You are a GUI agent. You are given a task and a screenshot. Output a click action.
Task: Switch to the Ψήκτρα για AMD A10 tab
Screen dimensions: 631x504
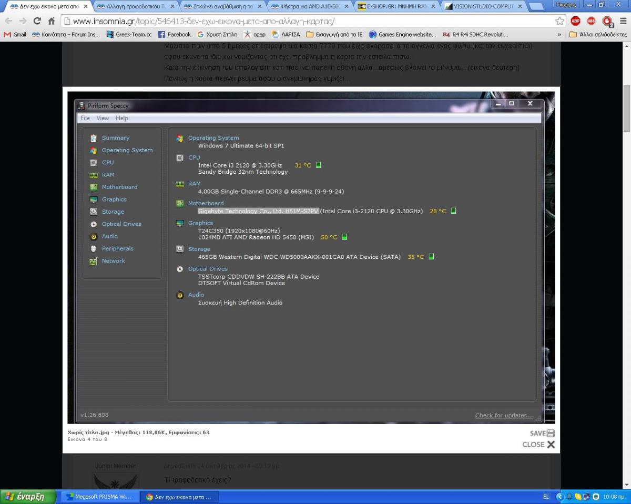tap(308, 6)
